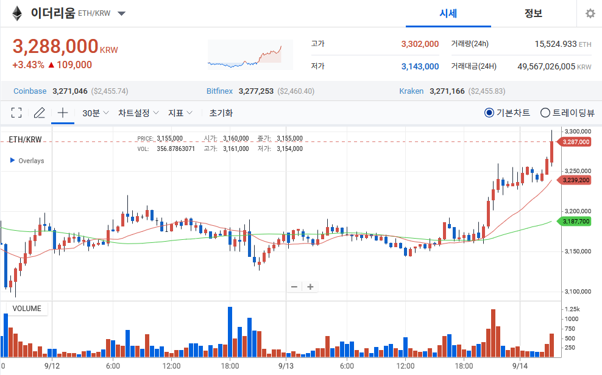Zoom out chart with minus button
This screenshot has height=375, width=602.
294,287
